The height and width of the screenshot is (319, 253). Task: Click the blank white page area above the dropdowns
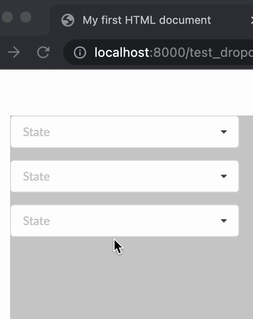(x=126, y=93)
